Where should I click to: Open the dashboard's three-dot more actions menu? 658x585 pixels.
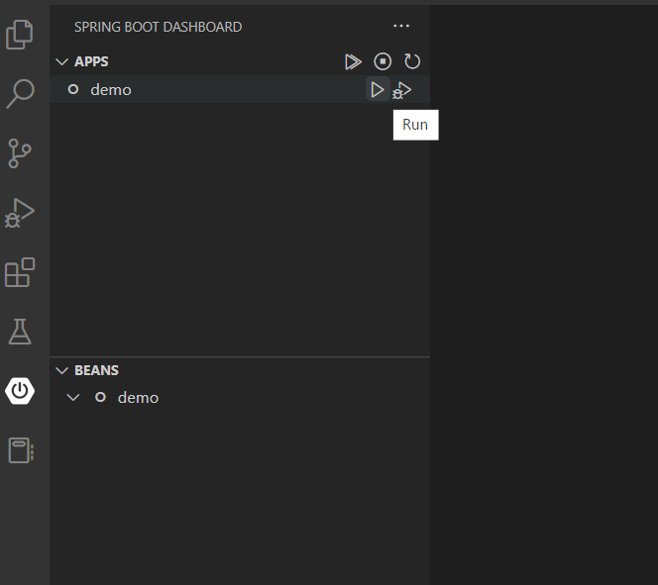pos(401,27)
